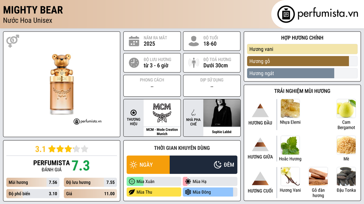Click the snowflake icon for Mùa Đông
Image resolution: width=364 pixels, height=204 pixels.
pyautogui.click(x=188, y=192)
